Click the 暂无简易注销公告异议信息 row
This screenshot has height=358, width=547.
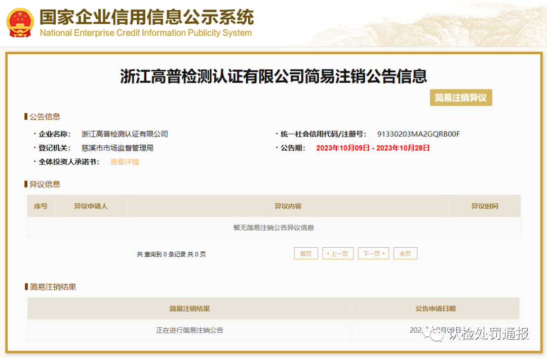point(274,228)
